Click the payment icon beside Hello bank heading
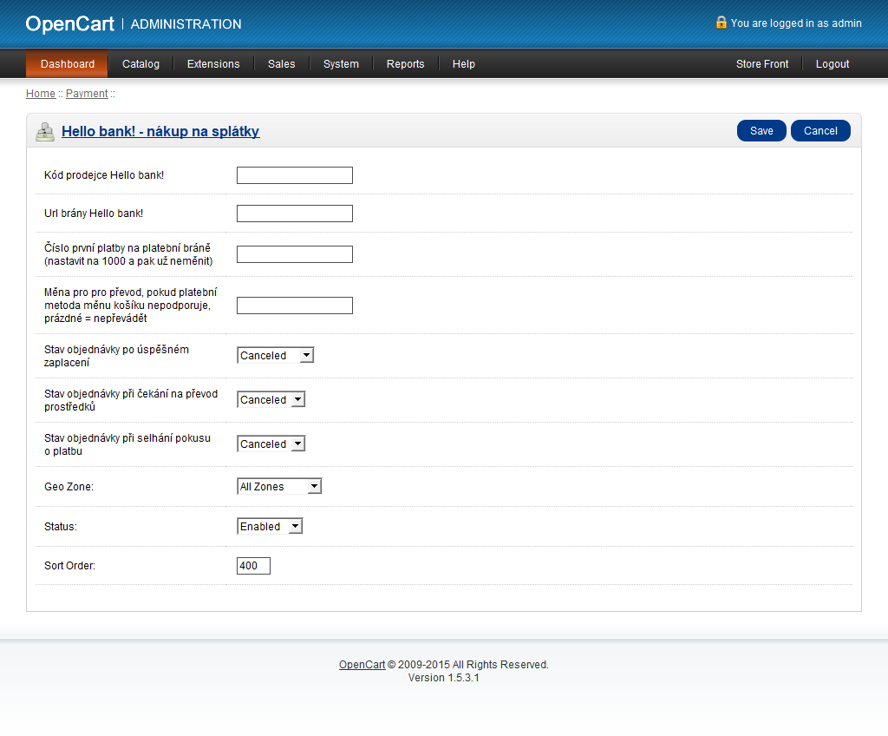Viewport: 888px width, 736px height. tap(45, 132)
